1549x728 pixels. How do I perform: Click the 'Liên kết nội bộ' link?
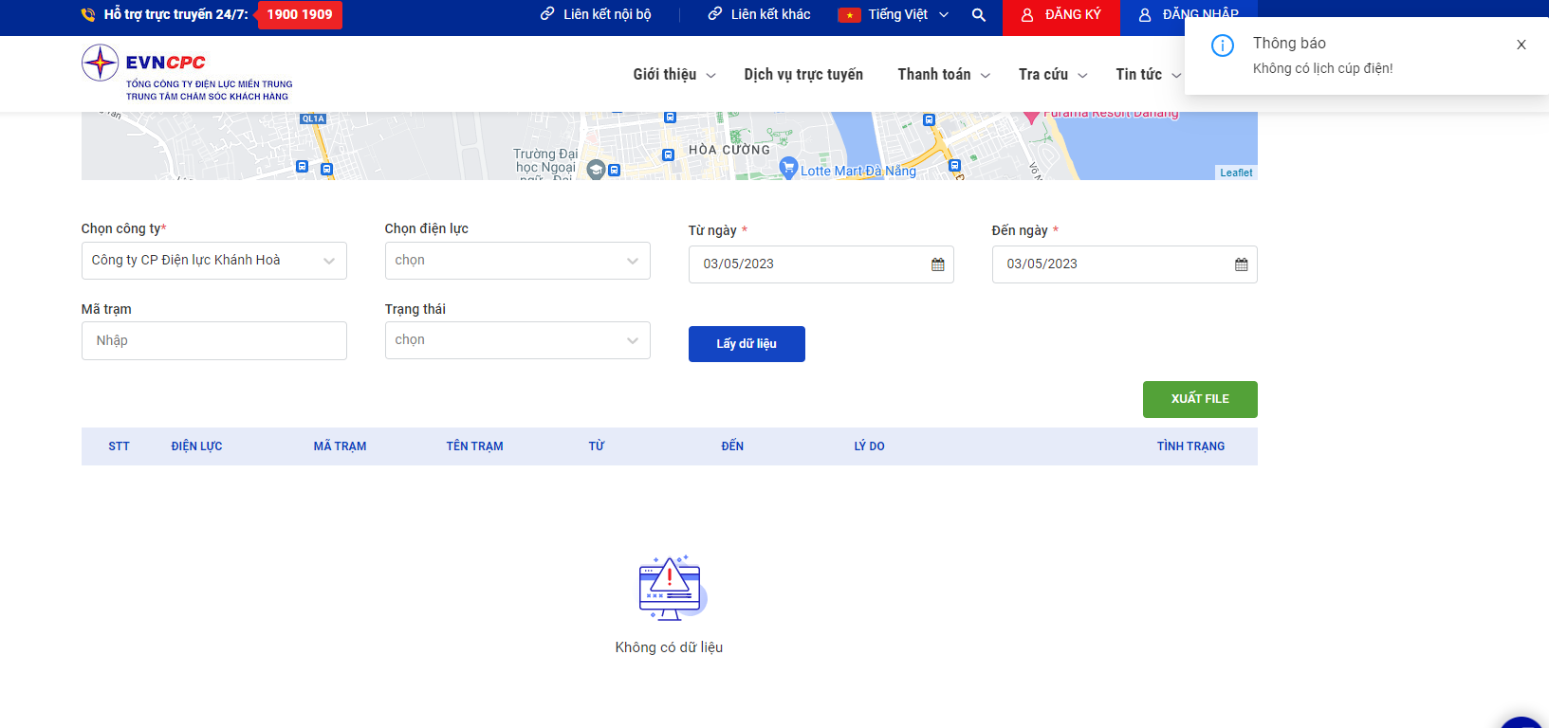click(x=596, y=15)
